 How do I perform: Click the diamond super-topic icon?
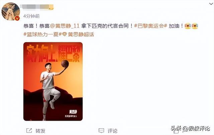65,35
